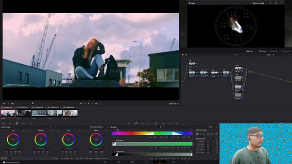
Task: Open the Motion Effects palette
Action: tap(31, 123)
